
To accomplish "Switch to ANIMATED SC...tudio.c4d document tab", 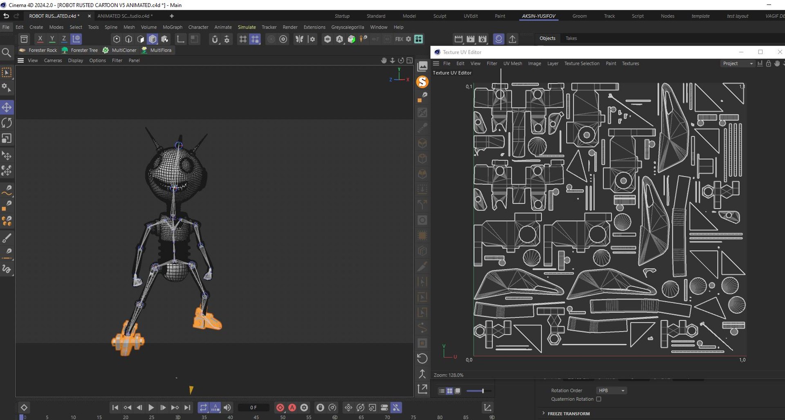I will (125, 16).
